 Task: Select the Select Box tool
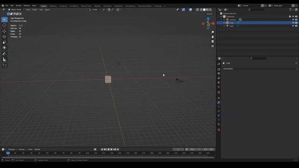[x=4, y=20]
